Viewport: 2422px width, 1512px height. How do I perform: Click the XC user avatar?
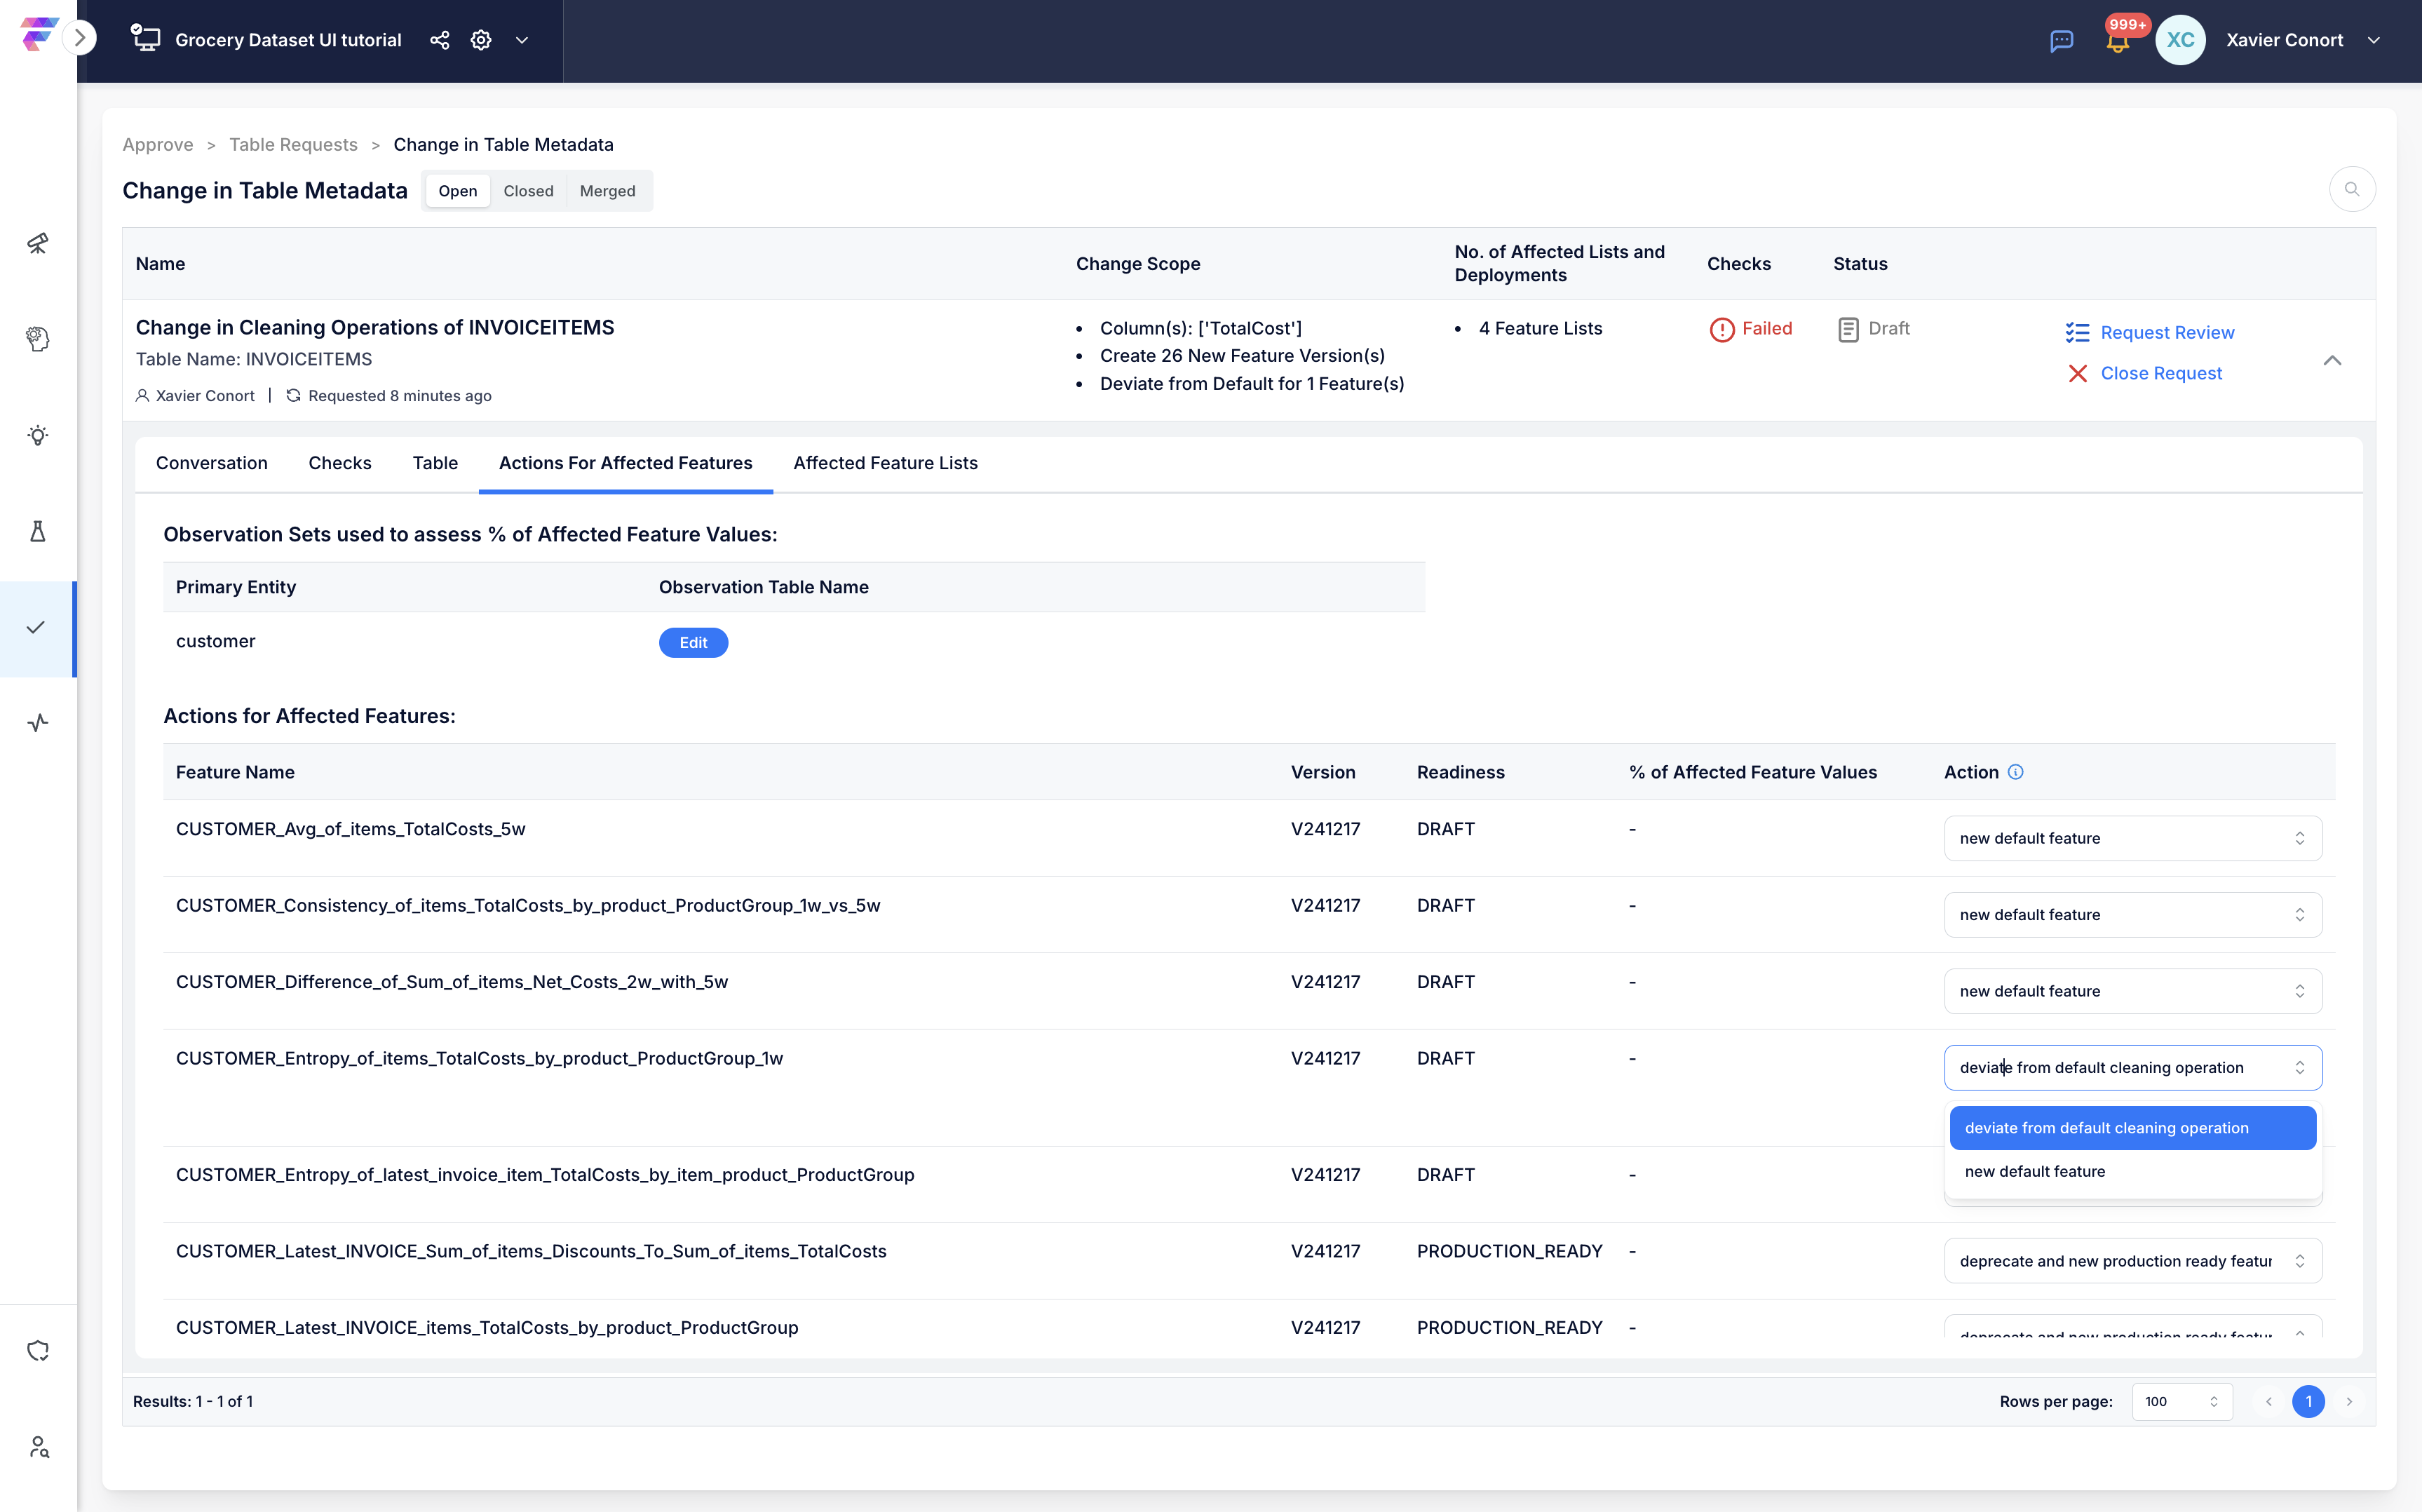pyautogui.click(x=2180, y=40)
